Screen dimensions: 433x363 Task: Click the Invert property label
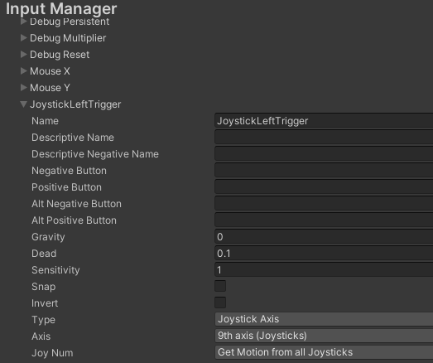point(45,303)
